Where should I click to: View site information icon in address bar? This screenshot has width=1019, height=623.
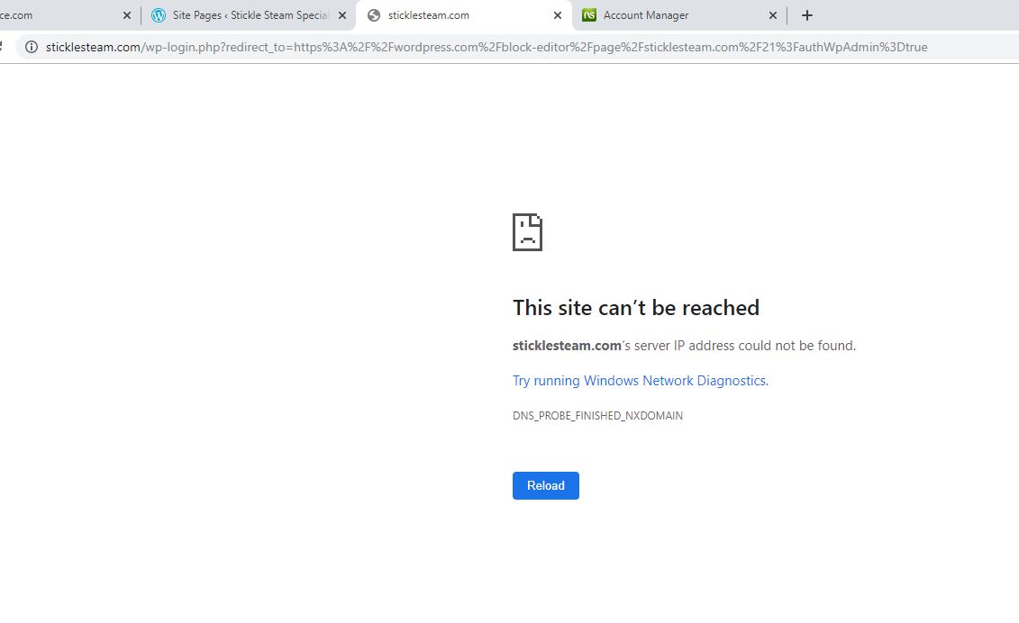point(31,47)
